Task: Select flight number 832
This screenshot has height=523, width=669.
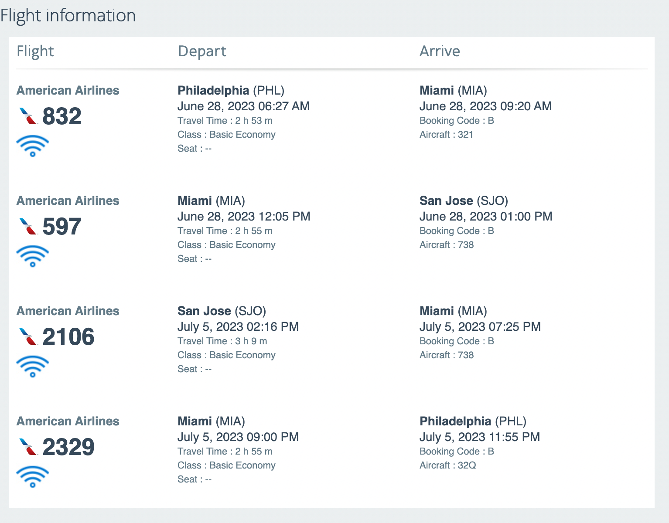Action: pos(62,116)
